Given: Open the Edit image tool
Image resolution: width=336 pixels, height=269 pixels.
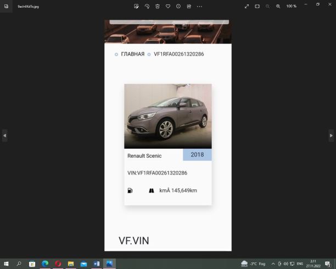Looking at the screenshot, I should click(x=136, y=7).
